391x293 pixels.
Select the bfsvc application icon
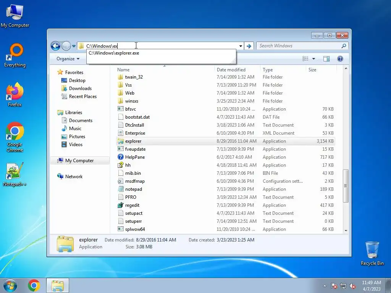coord(120,109)
